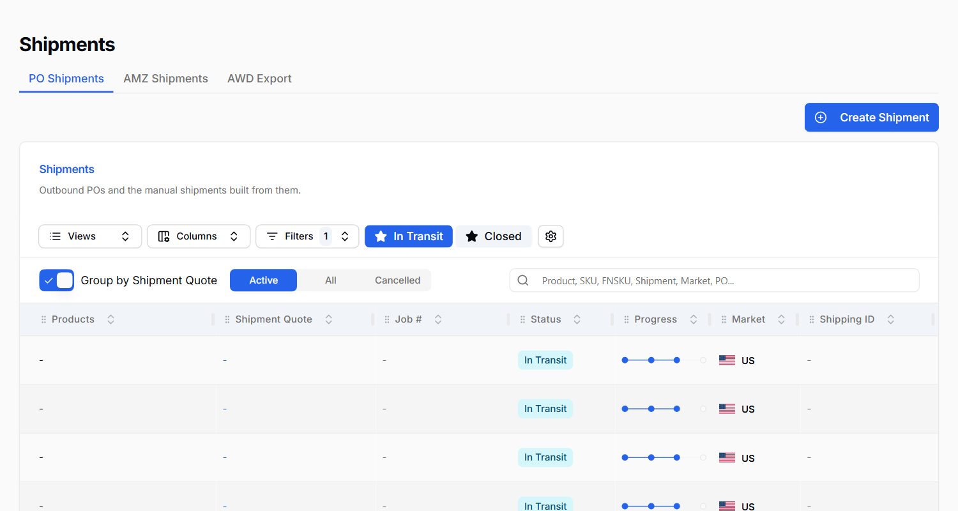The width and height of the screenshot is (958, 511).
Task: Click the plus icon in Create Shipment
Action: [821, 118]
